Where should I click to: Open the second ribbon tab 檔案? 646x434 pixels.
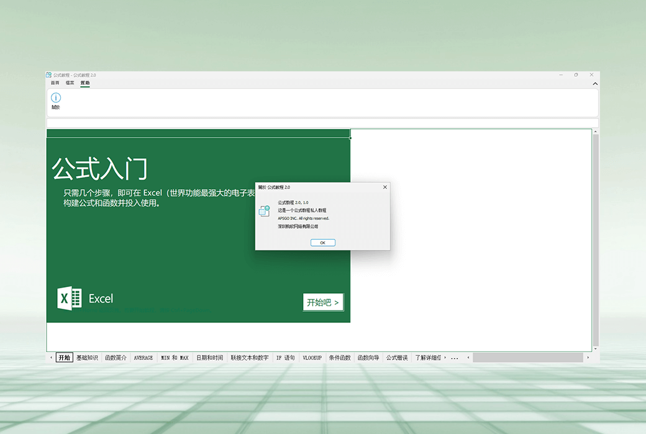(x=70, y=82)
